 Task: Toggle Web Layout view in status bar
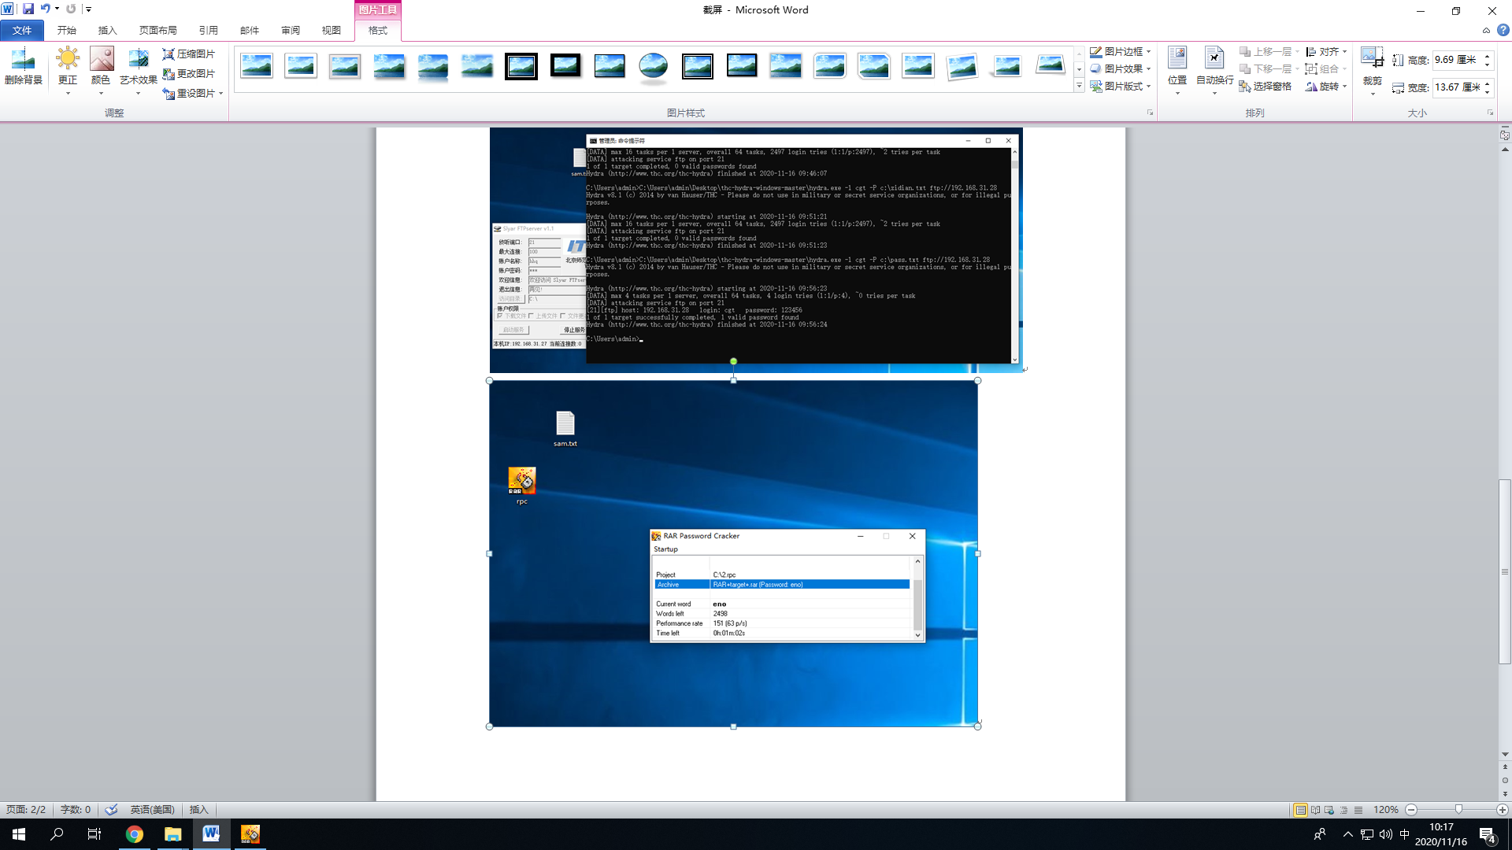tap(1329, 810)
